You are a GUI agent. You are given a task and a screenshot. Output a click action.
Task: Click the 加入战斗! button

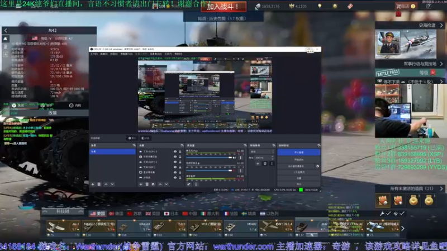(x=223, y=7)
